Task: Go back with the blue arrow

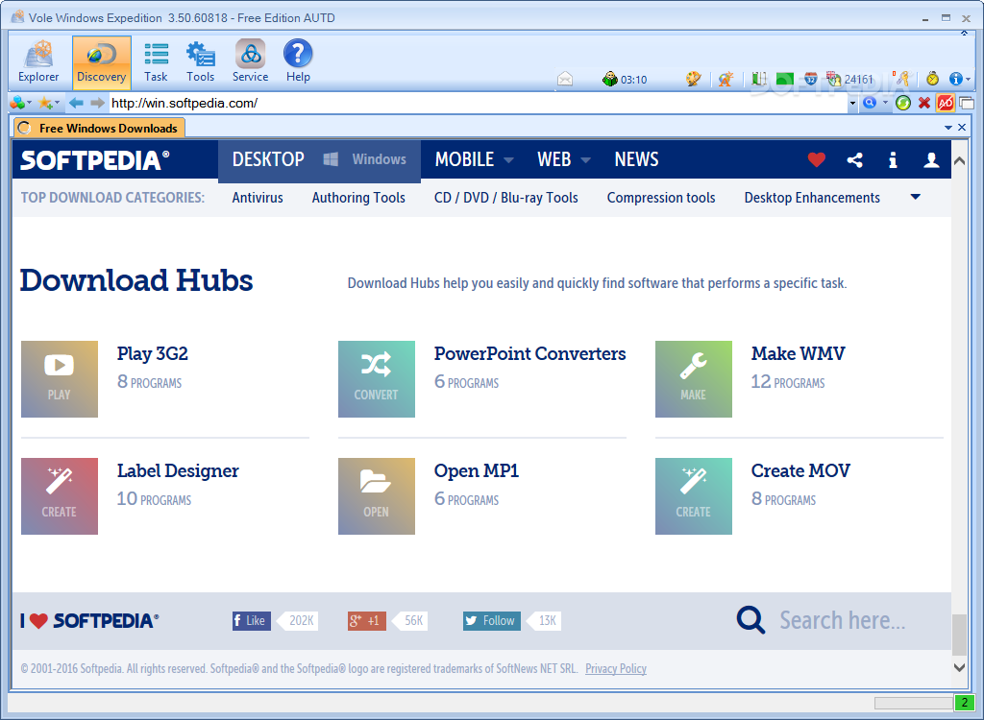Action: pos(76,103)
